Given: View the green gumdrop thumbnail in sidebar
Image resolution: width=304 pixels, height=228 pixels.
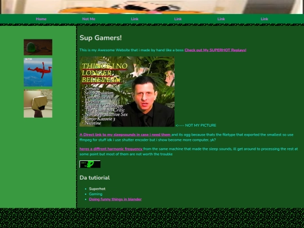Looking at the screenshot, I should click(x=38, y=47).
